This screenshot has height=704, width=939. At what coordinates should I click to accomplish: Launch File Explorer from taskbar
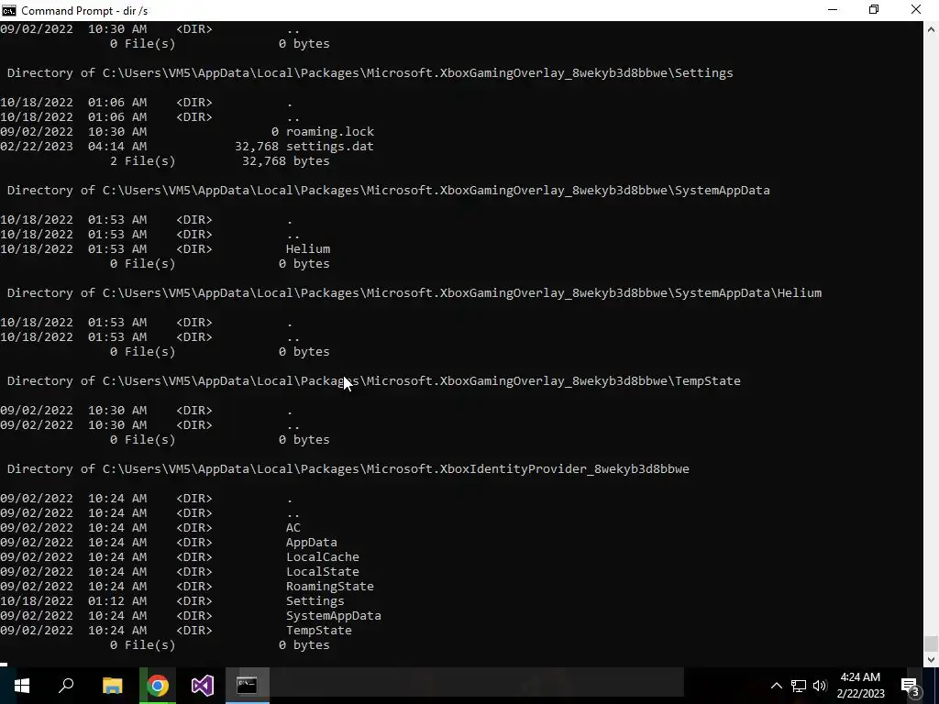[x=112, y=686]
